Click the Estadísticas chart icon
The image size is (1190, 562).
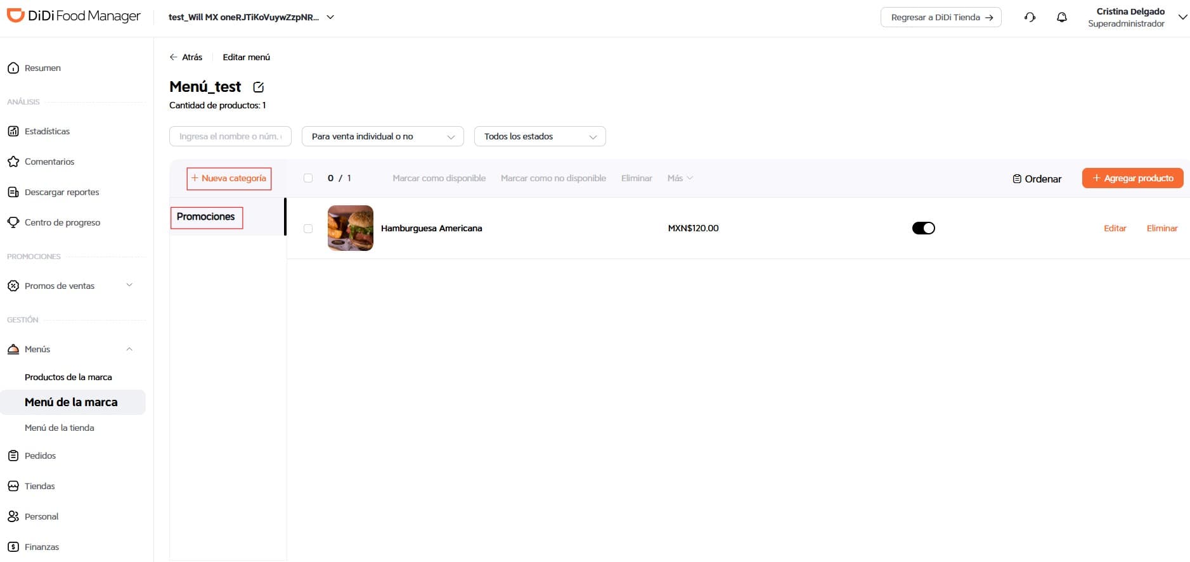pos(13,131)
